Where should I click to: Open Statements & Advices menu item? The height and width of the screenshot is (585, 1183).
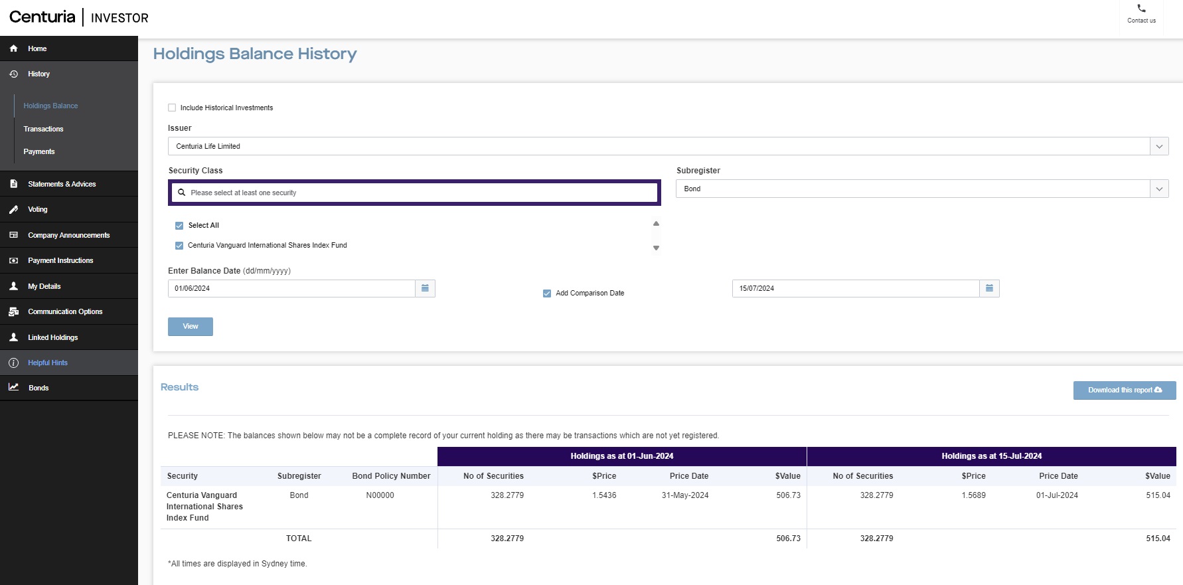[x=69, y=184]
